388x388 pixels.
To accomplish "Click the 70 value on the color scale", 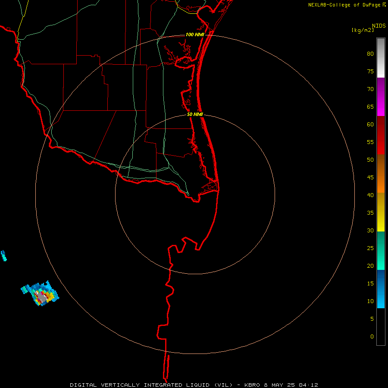I will 370,89.
